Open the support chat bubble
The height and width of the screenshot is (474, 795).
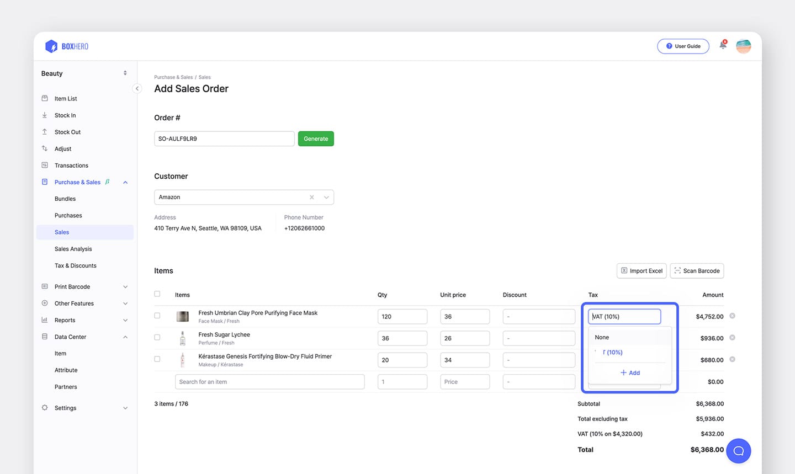tap(738, 450)
